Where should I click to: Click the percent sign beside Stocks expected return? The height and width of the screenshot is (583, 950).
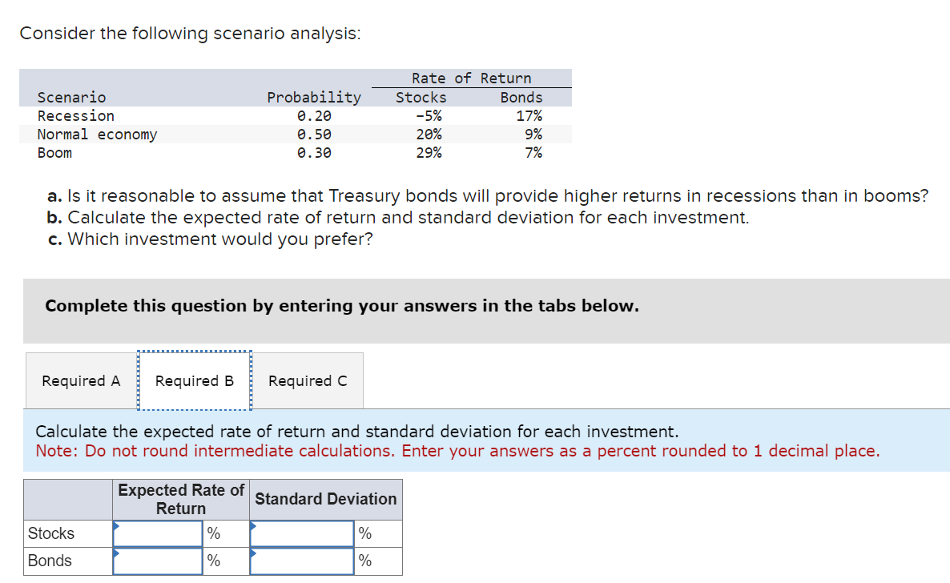[214, 533]
